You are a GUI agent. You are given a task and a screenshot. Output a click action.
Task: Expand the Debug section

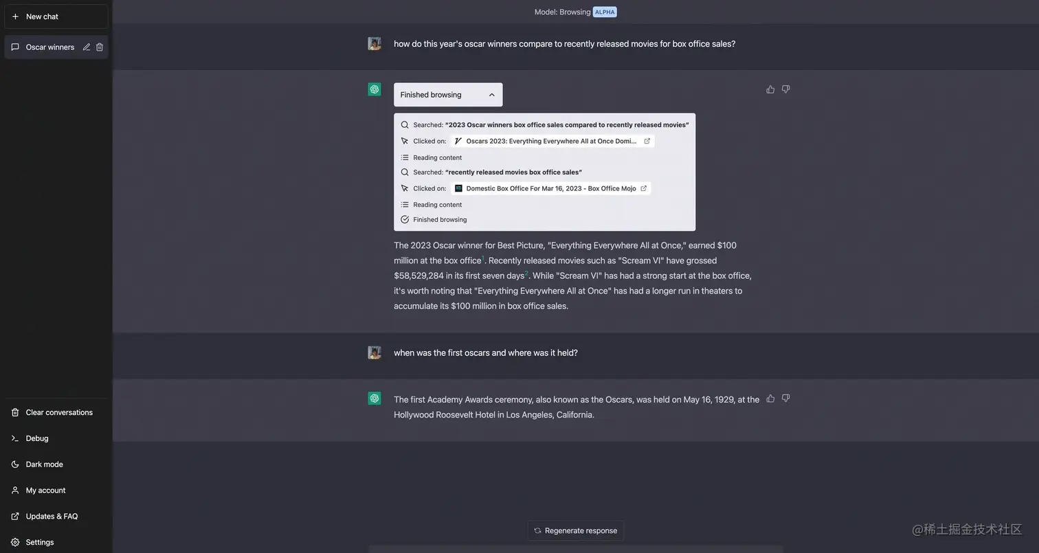pos(36,438)
